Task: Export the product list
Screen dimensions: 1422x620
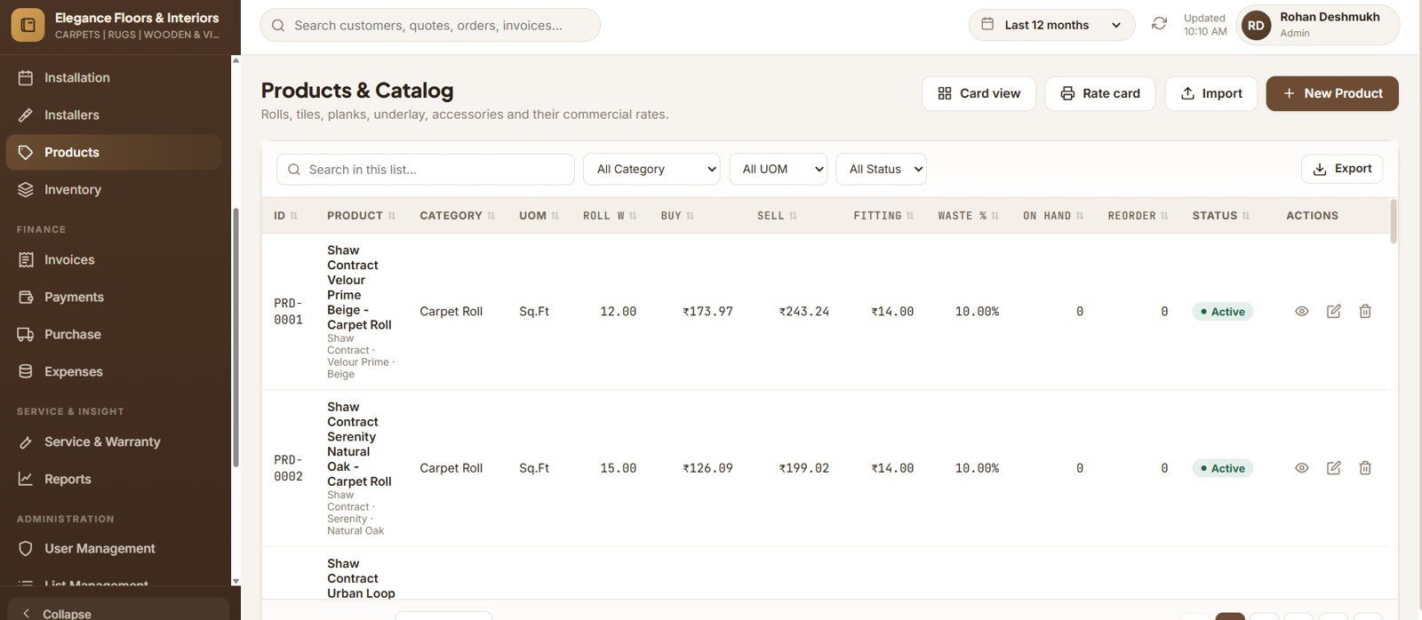Action: click(x=1341, y=169)
